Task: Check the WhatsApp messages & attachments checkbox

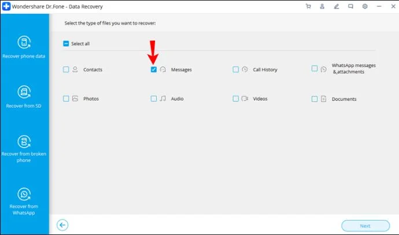Action: point(315,68)
